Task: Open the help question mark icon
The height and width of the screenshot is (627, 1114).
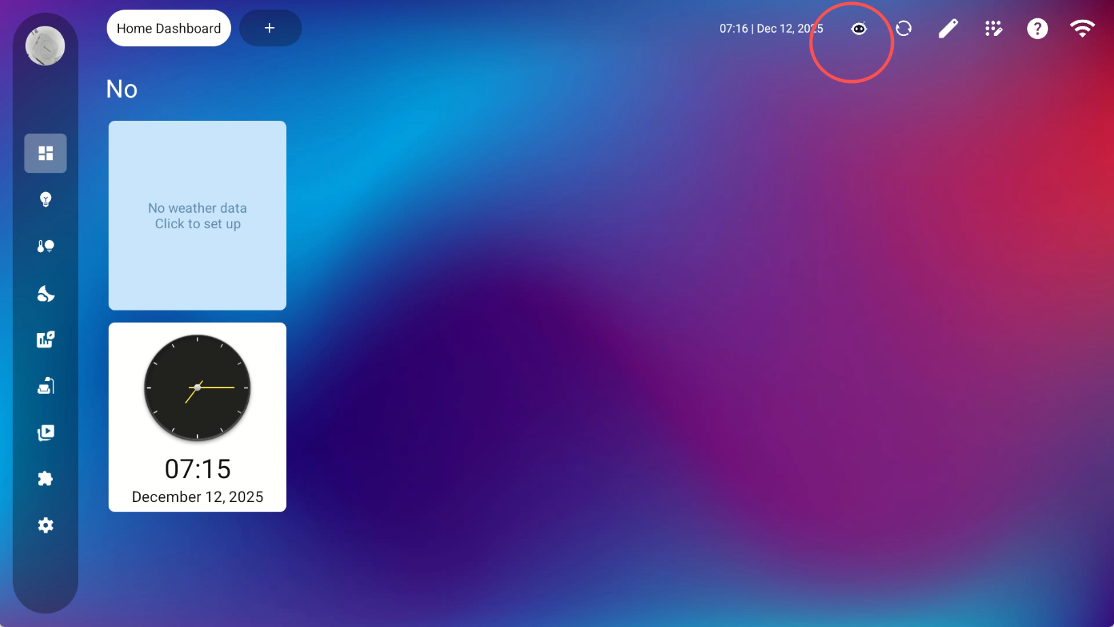Action: click(x=1037, y=29)
